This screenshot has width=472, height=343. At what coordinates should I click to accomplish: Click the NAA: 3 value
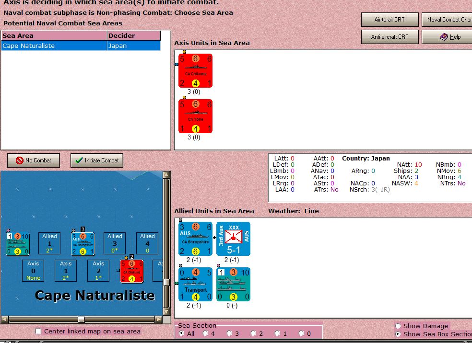pyautogui.click(x=408, y=177)
